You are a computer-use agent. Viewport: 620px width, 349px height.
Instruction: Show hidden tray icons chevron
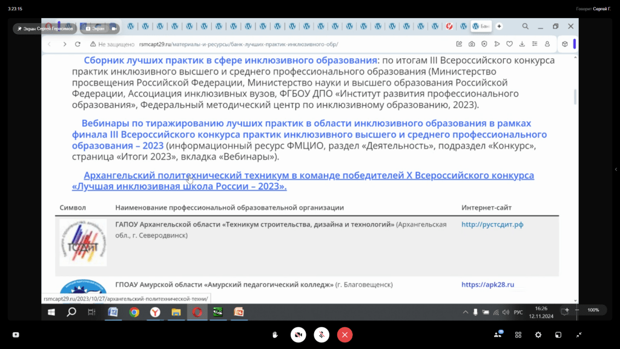(466, 312)
